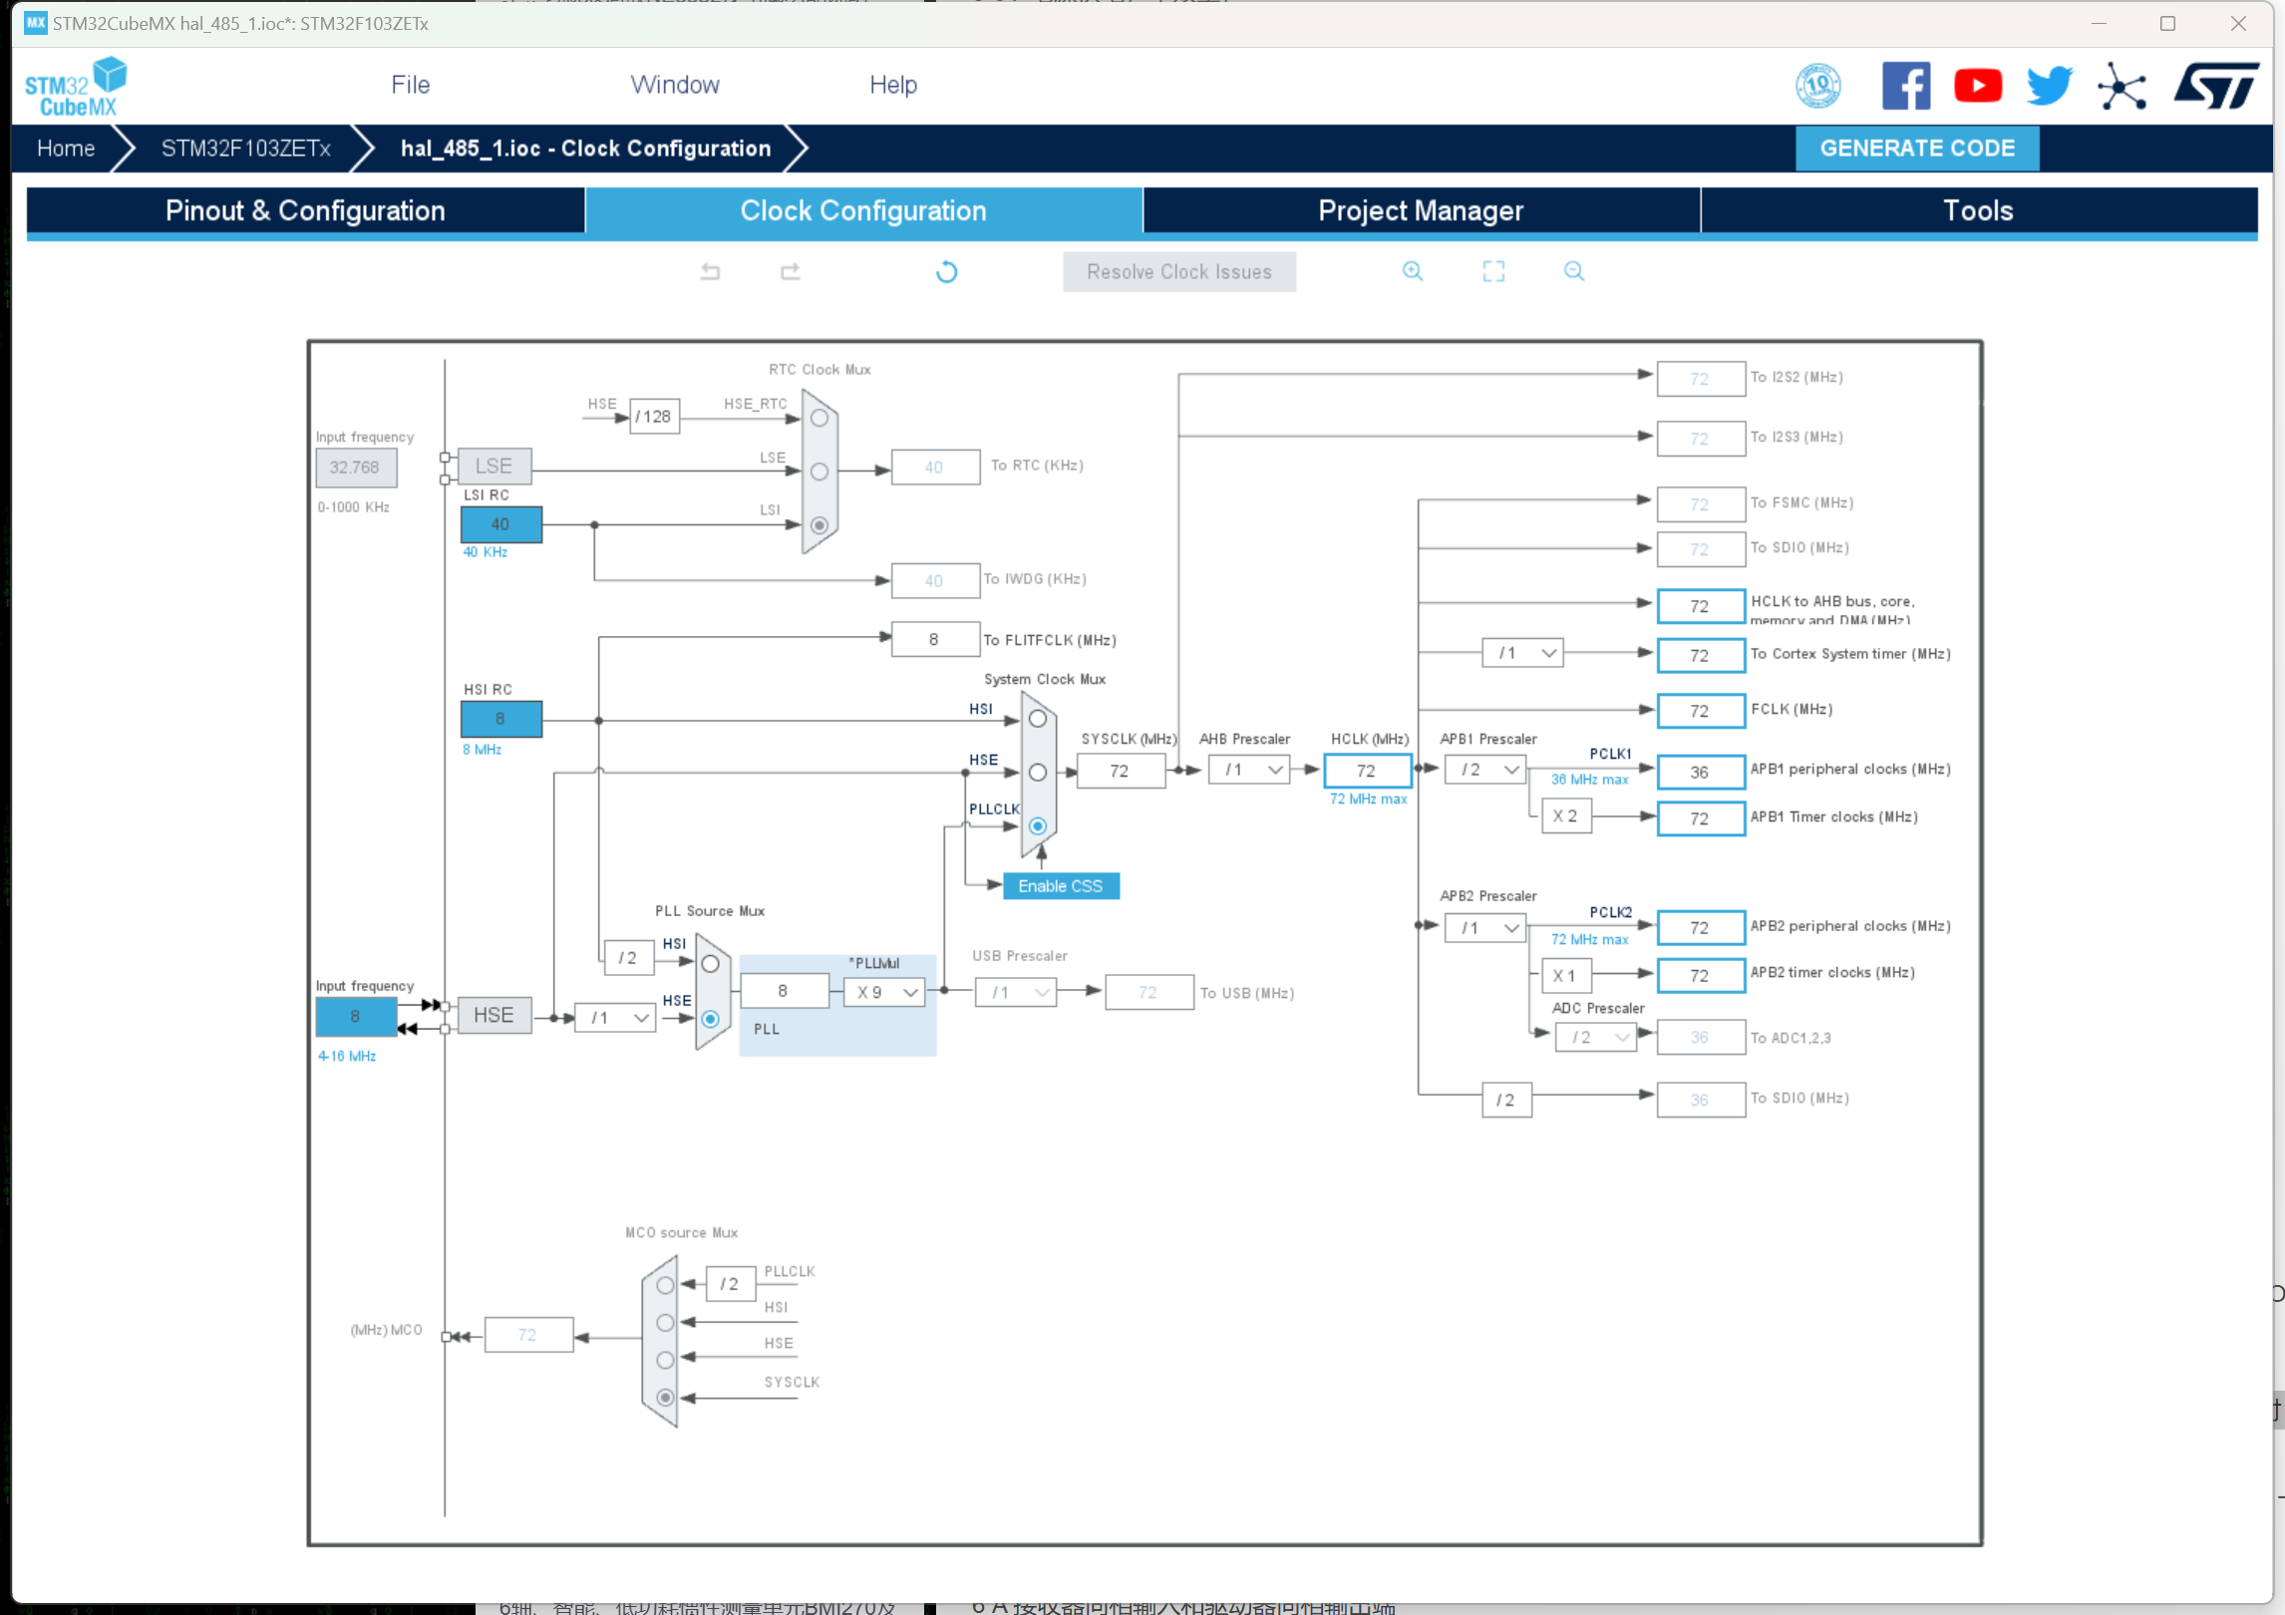Open the Project Manager tab
This screenshot has width=2285, height=1615.
click(x=1420, y=210)
